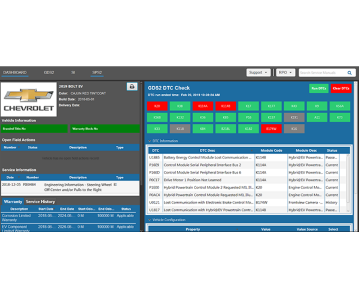This screenshot has height=299, width=359.
Task: Click the Chevrolet logo image
Action: coord(29,99)
